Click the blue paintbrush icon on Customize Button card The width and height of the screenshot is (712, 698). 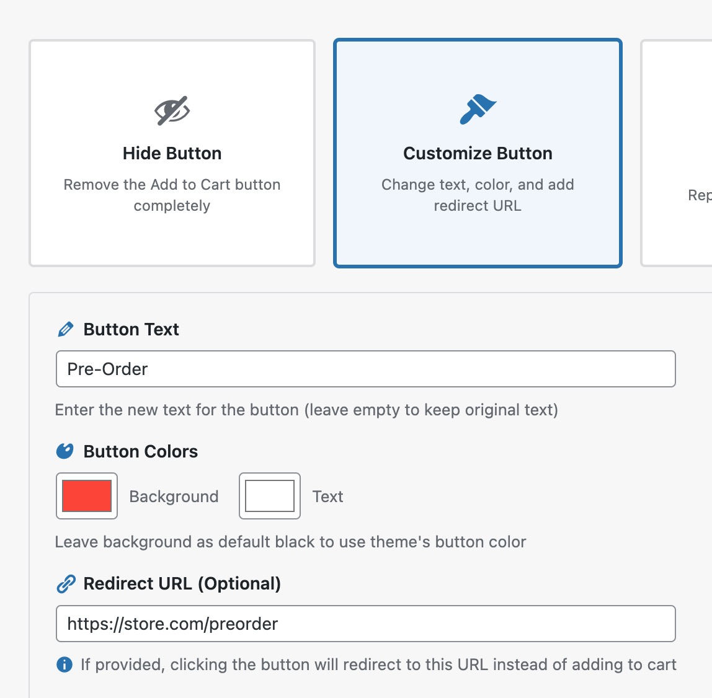pyautogui.click(x=478, y=109)
